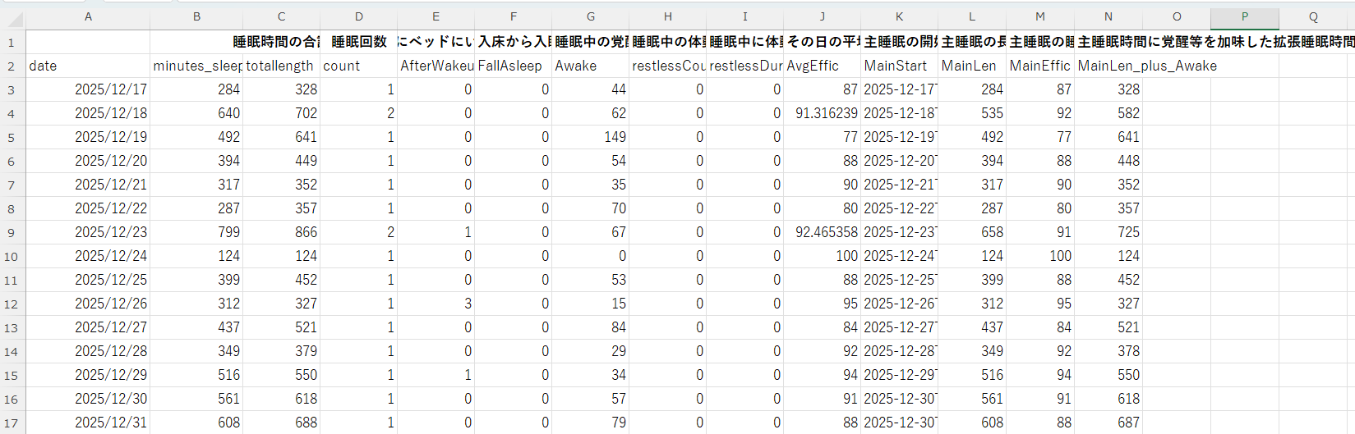Image resolution: width=1355 pixels, height=434 pixels.
Task: Click the row 17 header
Action: click(x=12, y=423)
